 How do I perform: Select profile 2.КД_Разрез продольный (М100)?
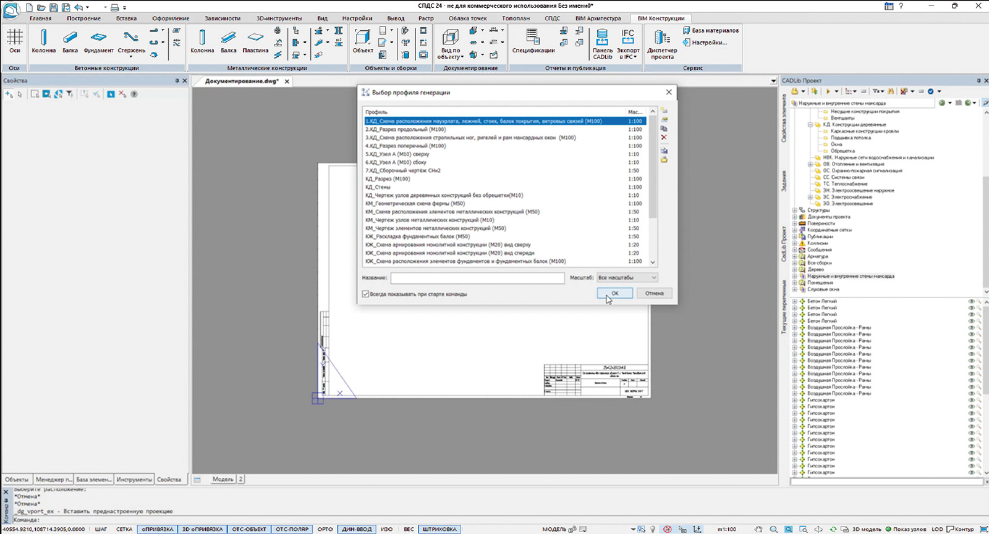[x=505, y=130]
